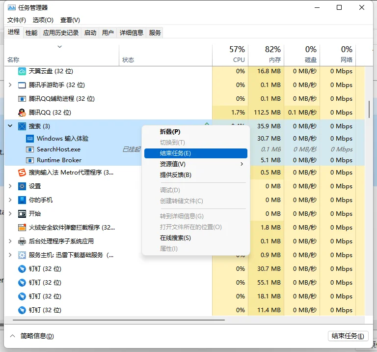Click the 后台处理程序子系统应用 printer icon

(x=22, y=241)
